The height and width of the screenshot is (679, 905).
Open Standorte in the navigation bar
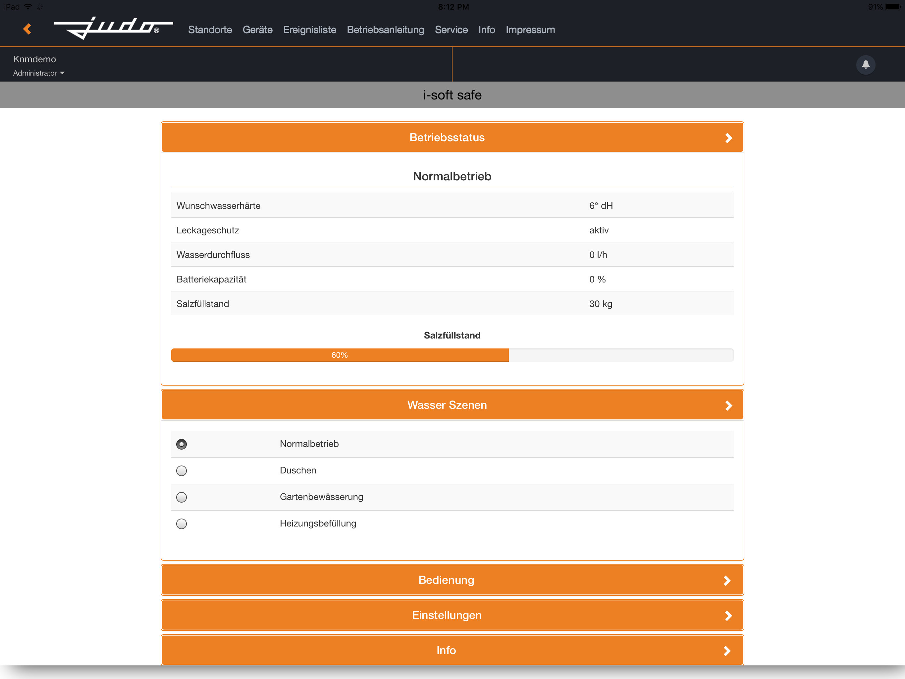pos(210,30)
